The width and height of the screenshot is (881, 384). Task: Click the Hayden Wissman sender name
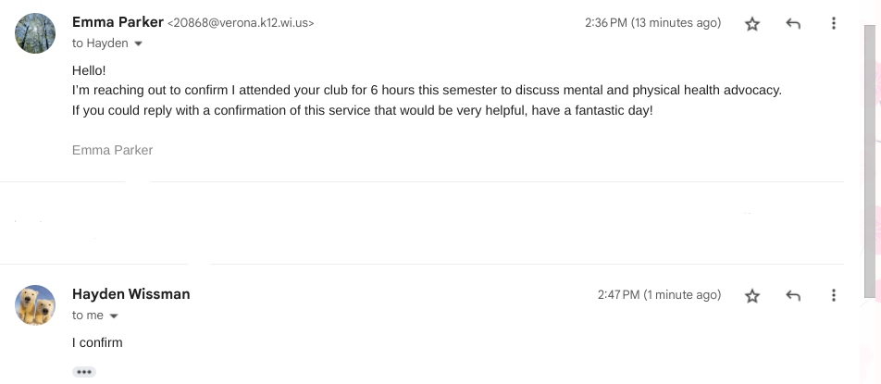tap(130, 294)
